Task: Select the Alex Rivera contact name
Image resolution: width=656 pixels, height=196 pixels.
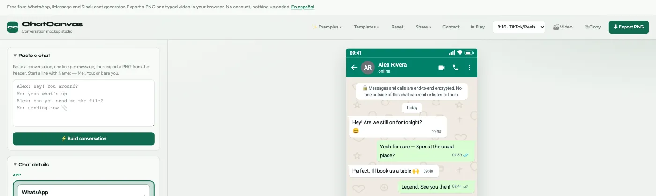Action: [x=392, y=65]
